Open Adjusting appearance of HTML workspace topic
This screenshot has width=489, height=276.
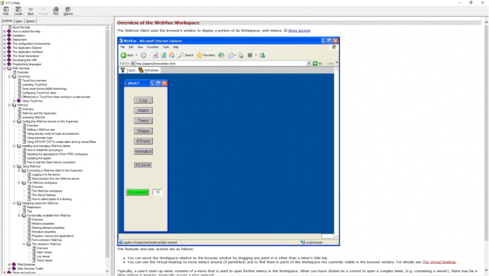pos(57,154)
